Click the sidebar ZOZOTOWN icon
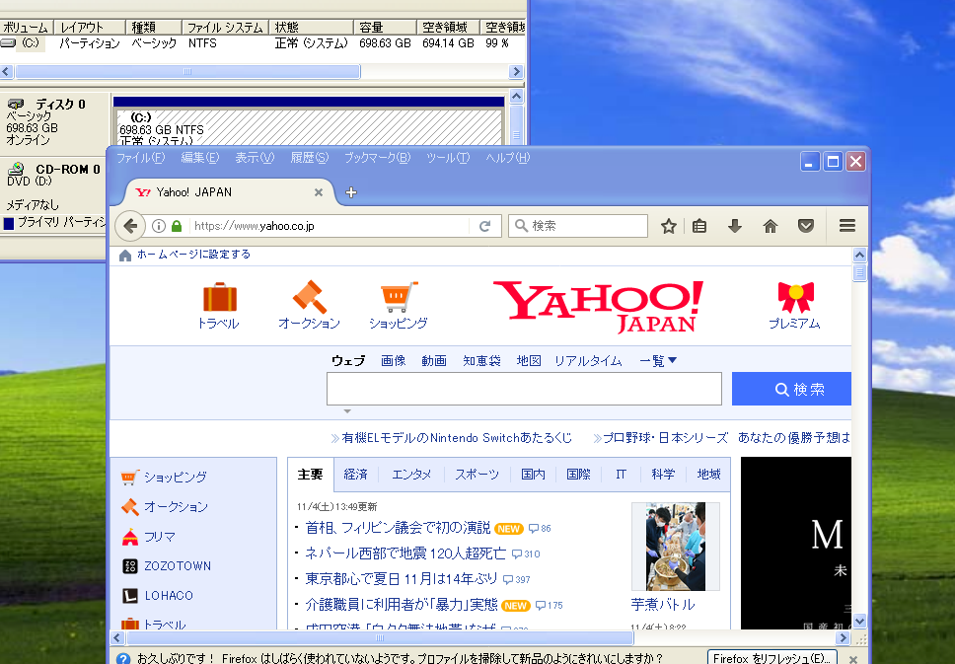Viewport: 955px width, 664px height. click(129, 566)
